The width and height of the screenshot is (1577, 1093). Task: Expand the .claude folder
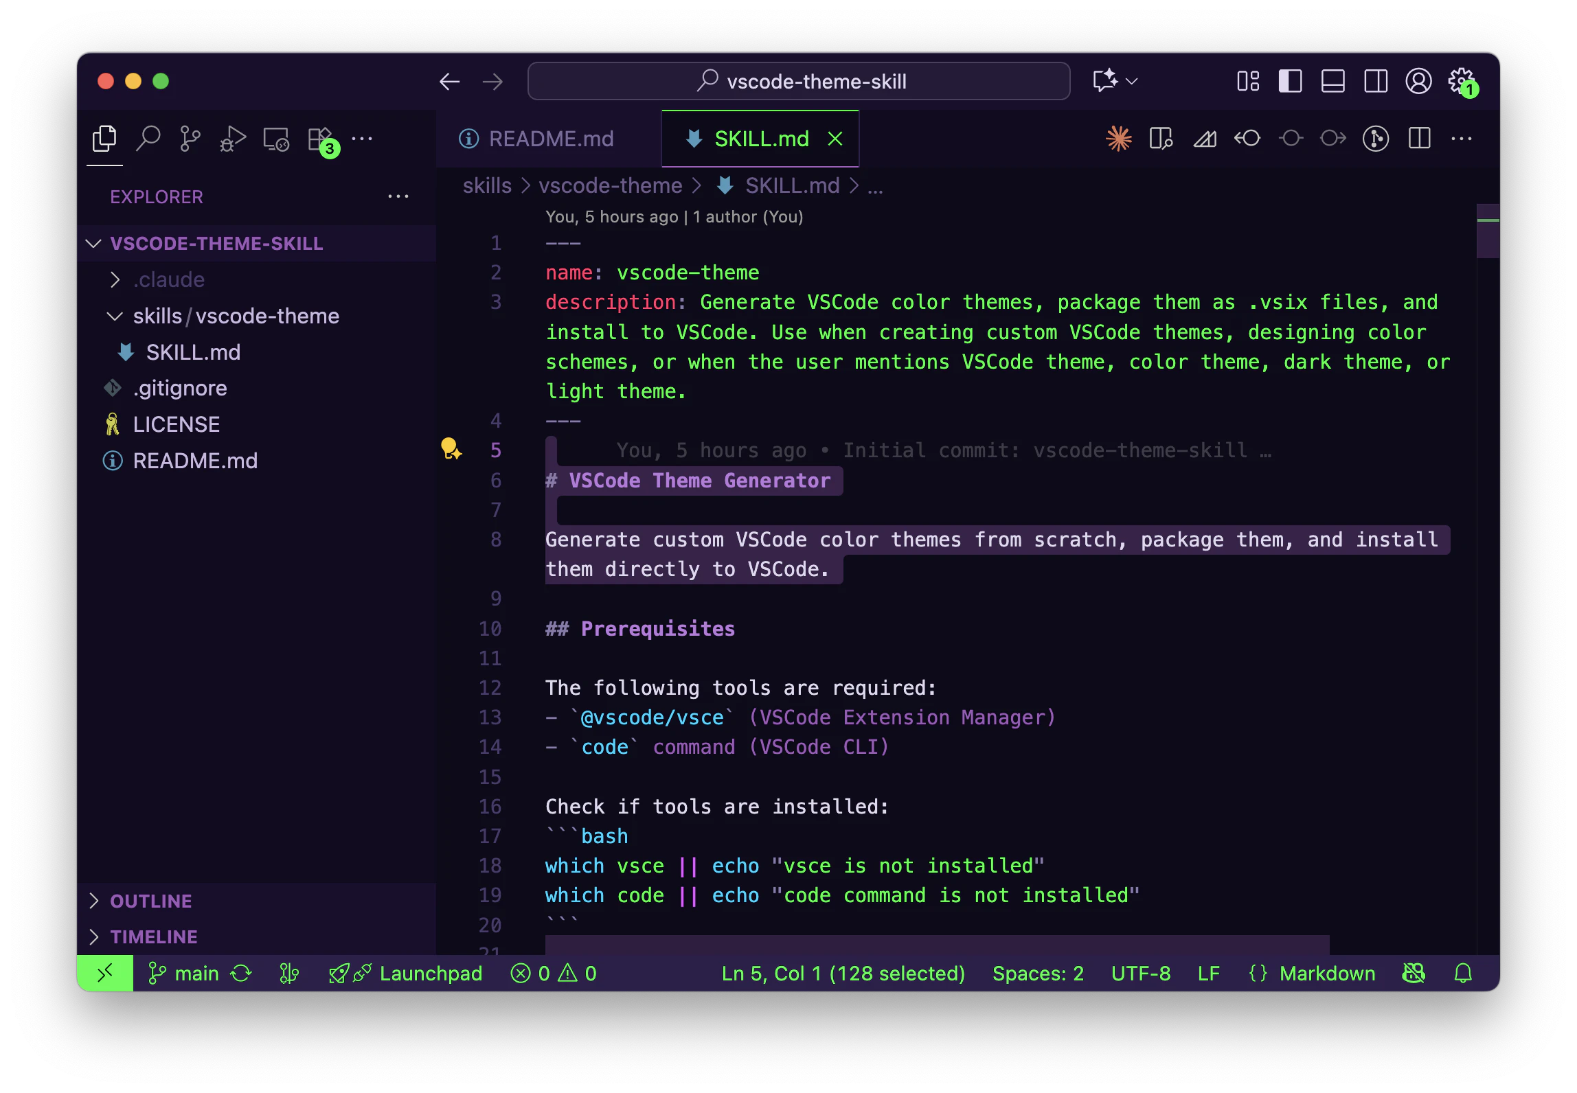pos(256,279)
